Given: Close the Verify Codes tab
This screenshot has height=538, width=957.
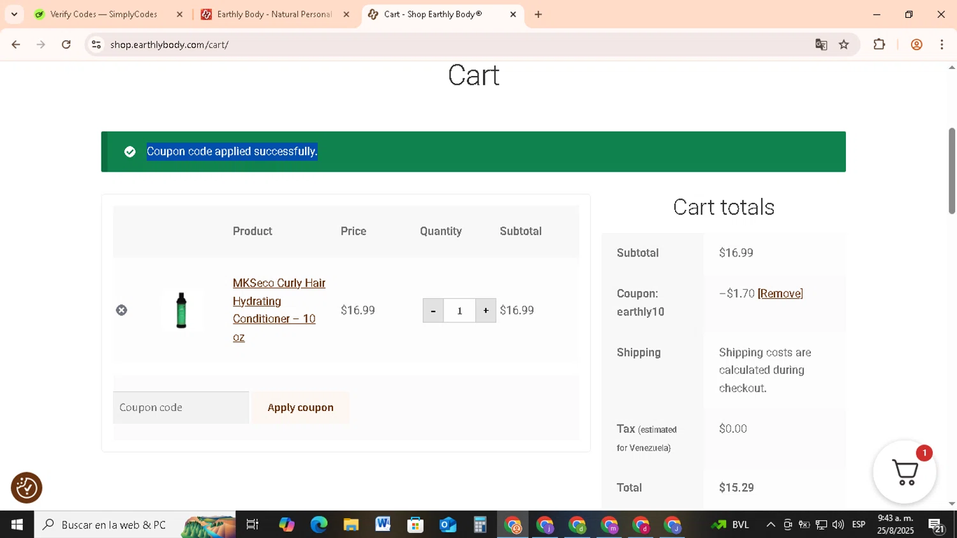Looking at the screenshot, I should (179, 14).
